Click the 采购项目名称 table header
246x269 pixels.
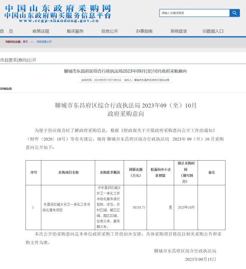pos(68,173)
